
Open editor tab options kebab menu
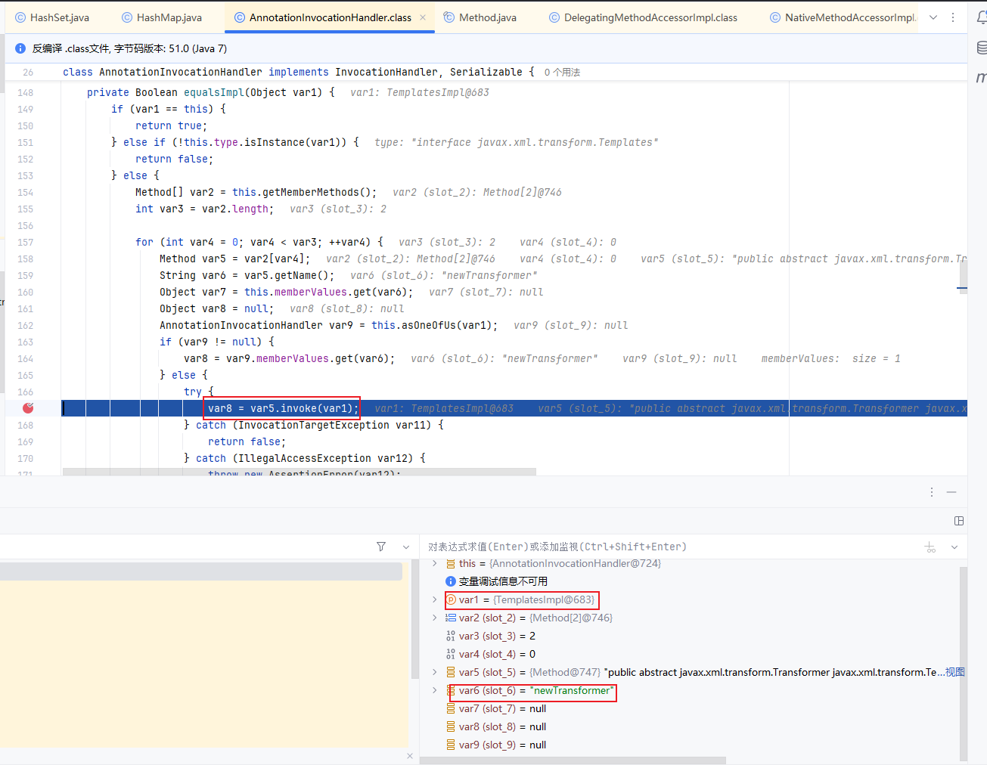click(953, 17)
